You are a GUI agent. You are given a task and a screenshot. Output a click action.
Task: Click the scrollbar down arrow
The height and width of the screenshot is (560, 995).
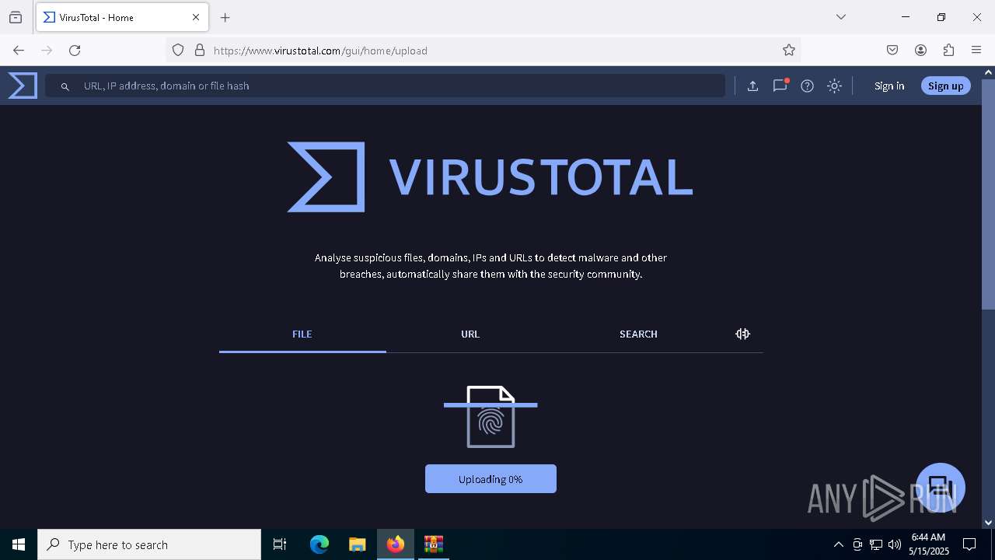(988, 523)
